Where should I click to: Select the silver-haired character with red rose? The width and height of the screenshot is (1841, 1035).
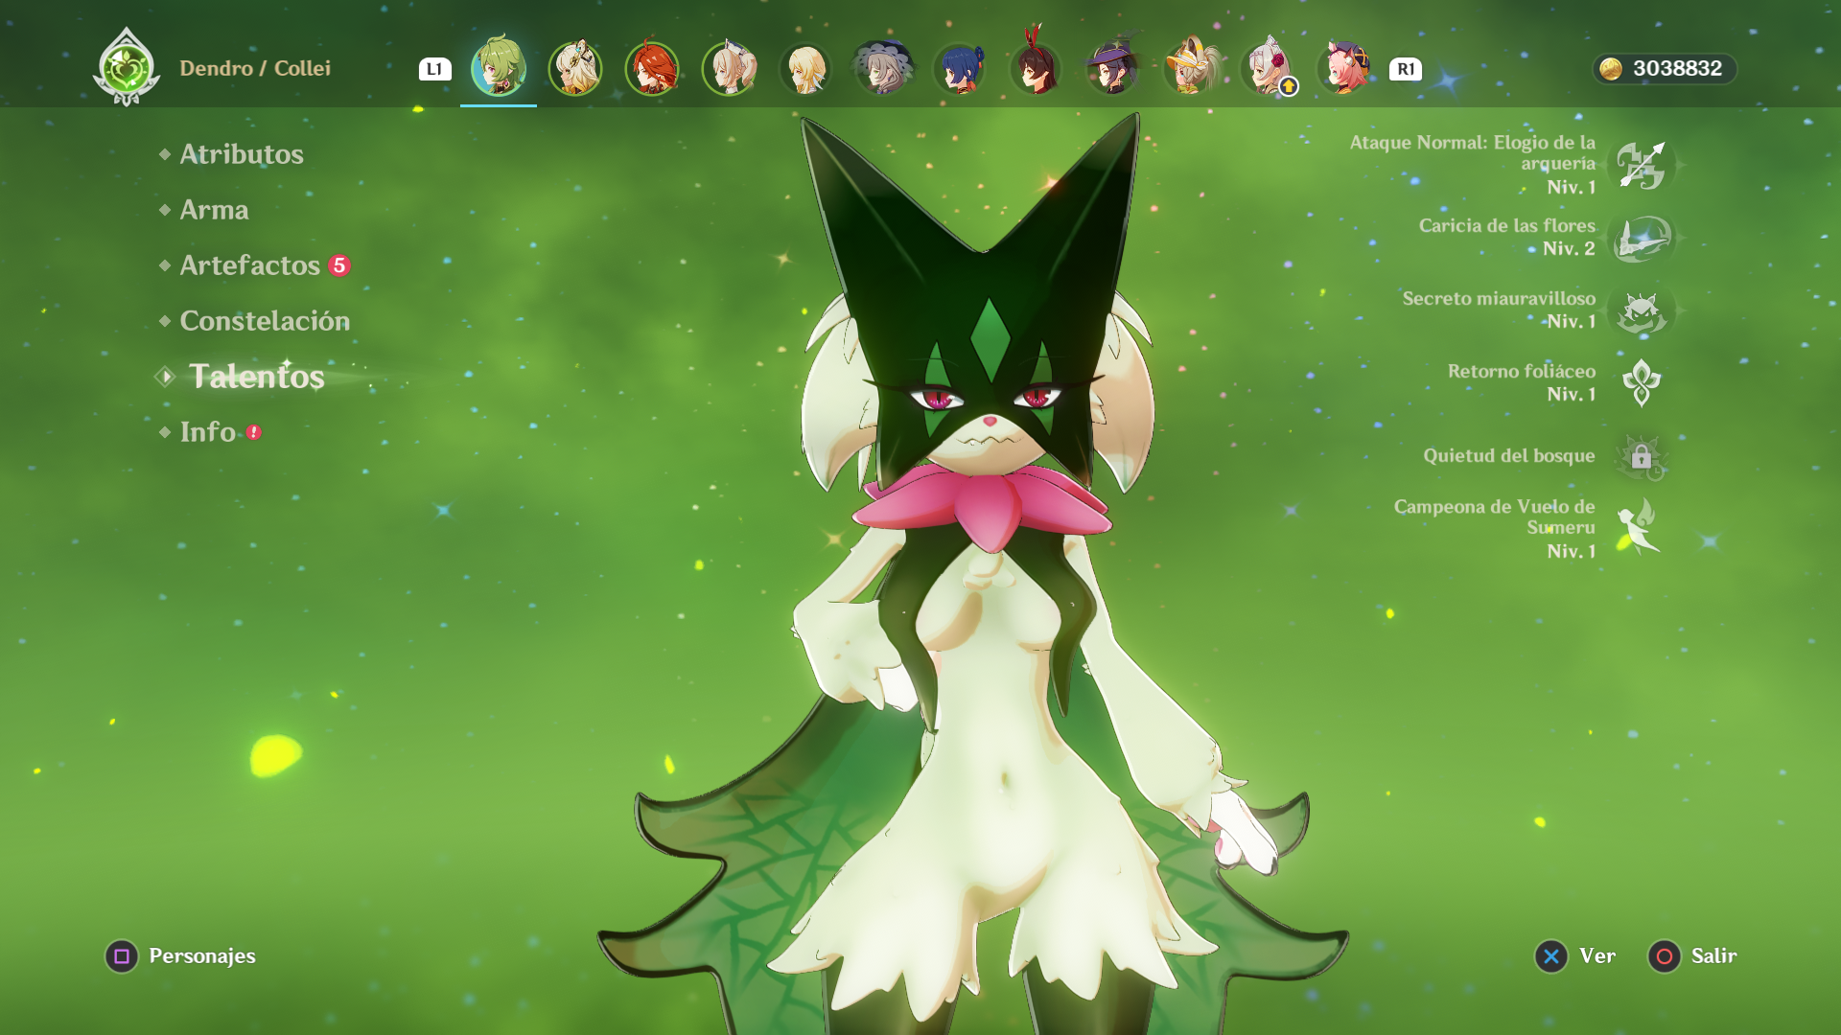[x=1266, y=67]
